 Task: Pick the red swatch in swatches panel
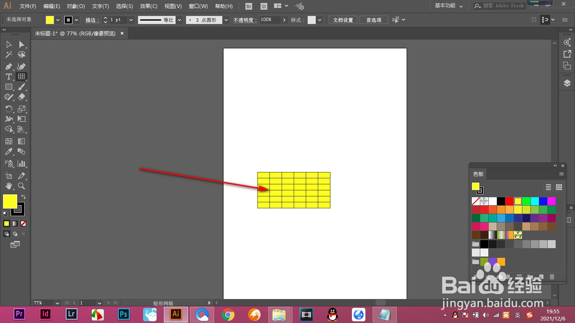pyautogui.click(x=509, y=201)
